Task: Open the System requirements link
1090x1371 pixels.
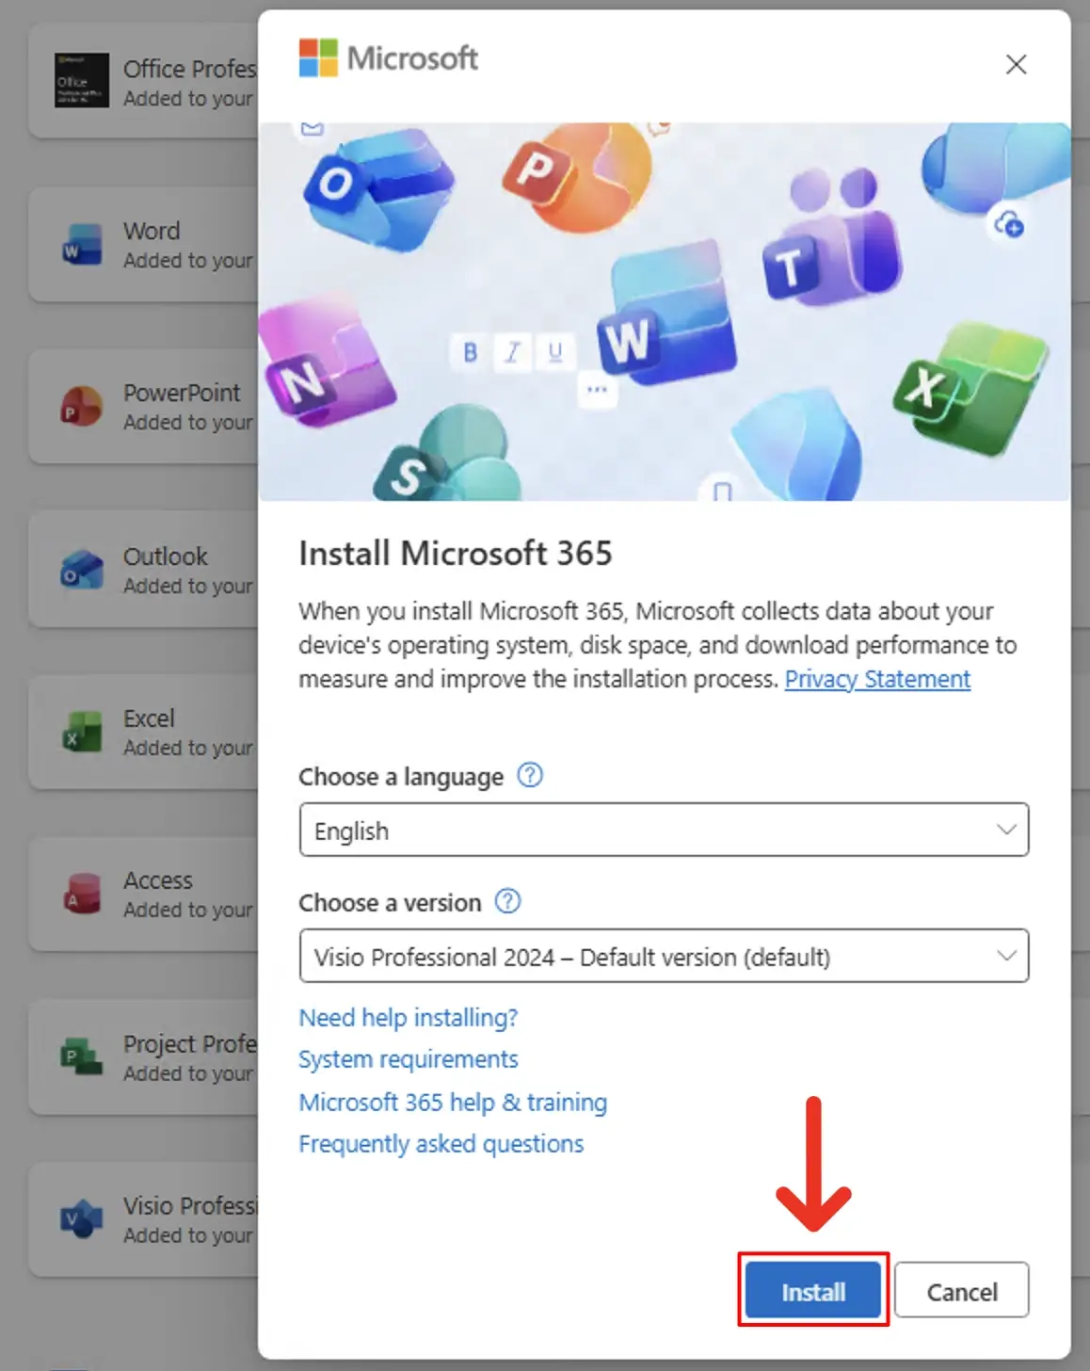Action: coord(408,1059)
